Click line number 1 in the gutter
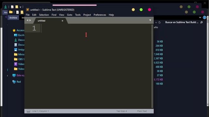This screenshot has width=209, height=117. tap(34, 28)
